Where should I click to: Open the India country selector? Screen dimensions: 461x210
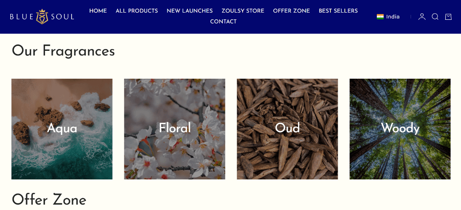pos(388,17)
